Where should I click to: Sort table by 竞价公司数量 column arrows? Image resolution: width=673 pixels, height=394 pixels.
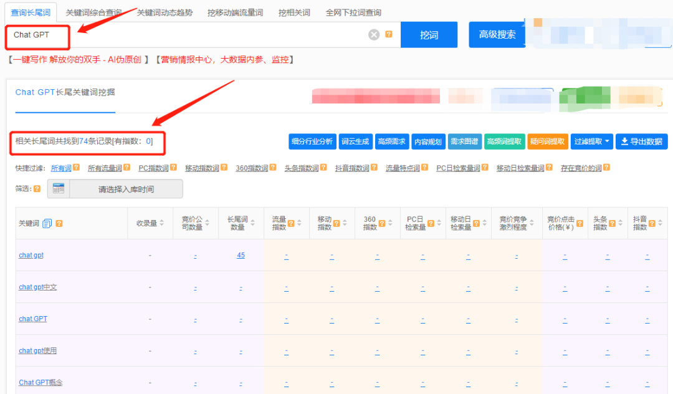point(208,223)
